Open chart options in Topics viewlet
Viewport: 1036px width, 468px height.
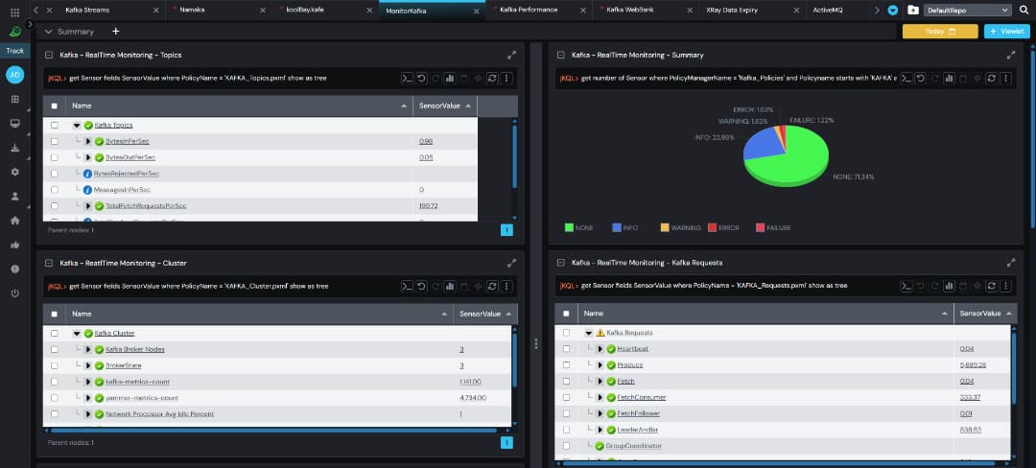pyautogui.click(x=449, y=79)
